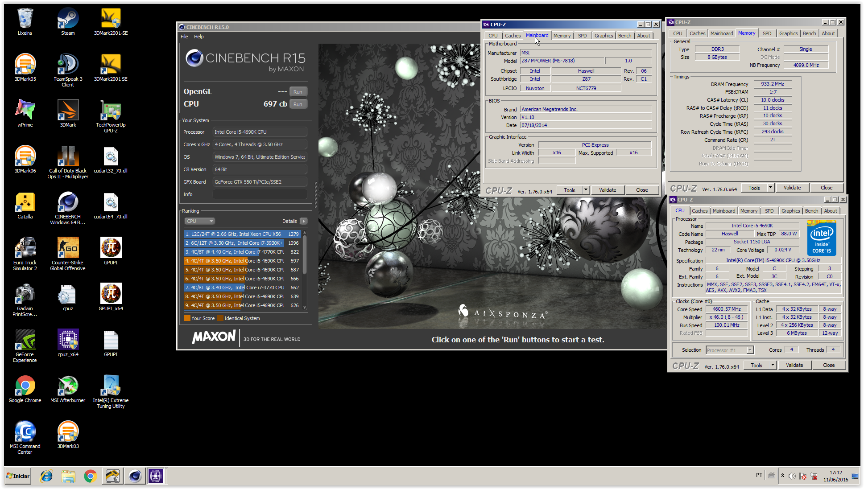Open the Iniciar start menu
864x489 pixels.
[18, 476]
